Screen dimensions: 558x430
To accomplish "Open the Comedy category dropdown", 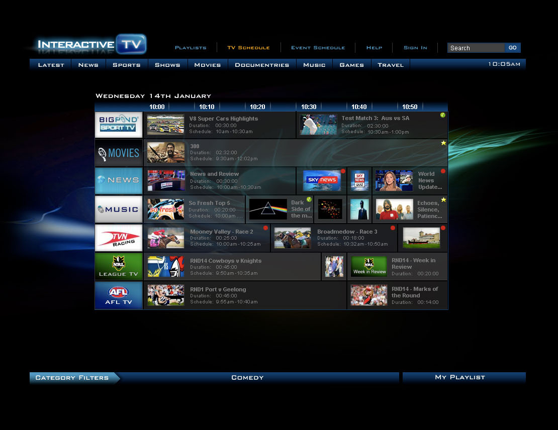I will pos(247,377).
